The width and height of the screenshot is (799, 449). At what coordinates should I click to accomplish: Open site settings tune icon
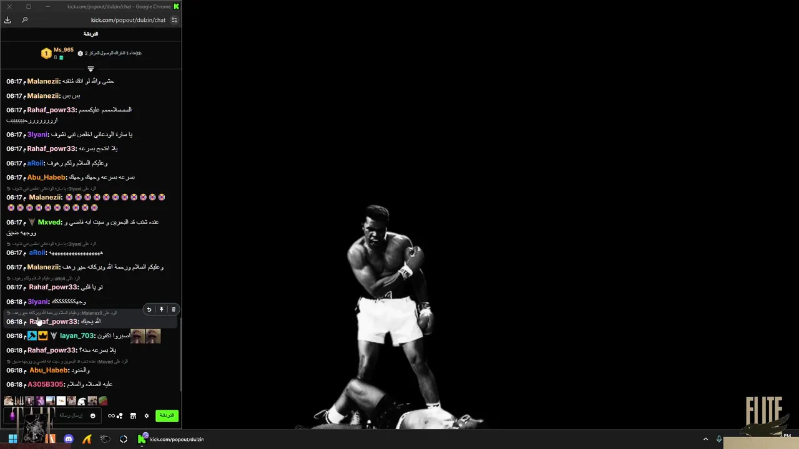click(174, 20)
